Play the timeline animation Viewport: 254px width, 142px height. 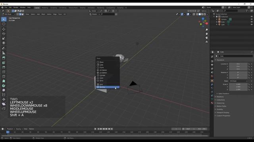pos(106,129)
